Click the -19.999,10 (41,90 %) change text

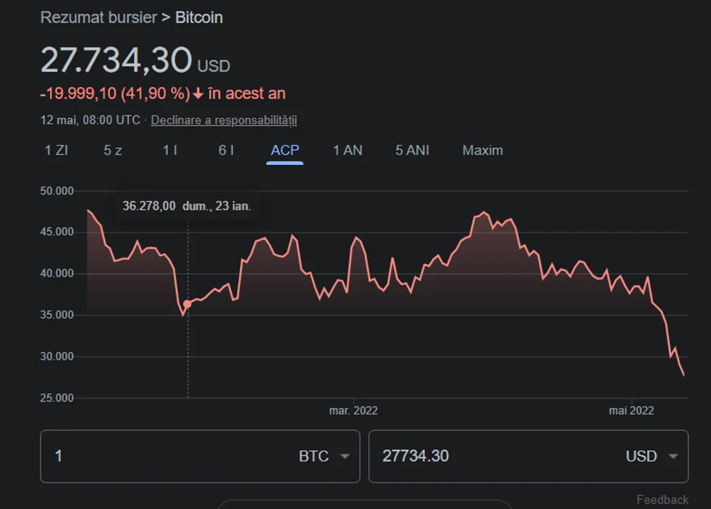coord(115,94)
